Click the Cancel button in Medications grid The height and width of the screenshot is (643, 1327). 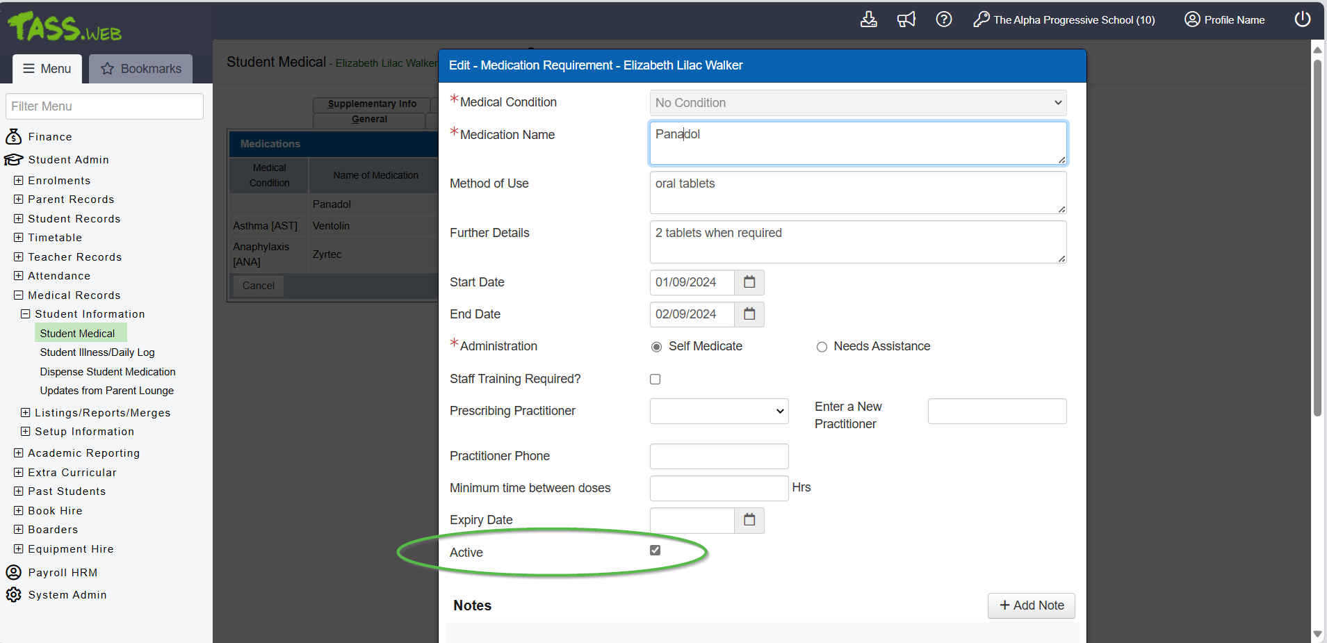[x=259, y=286]
